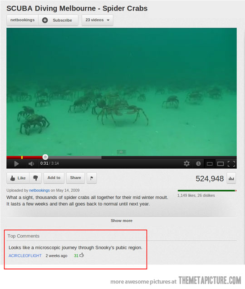Mute the video volume speaker icon

pos(31,164)
